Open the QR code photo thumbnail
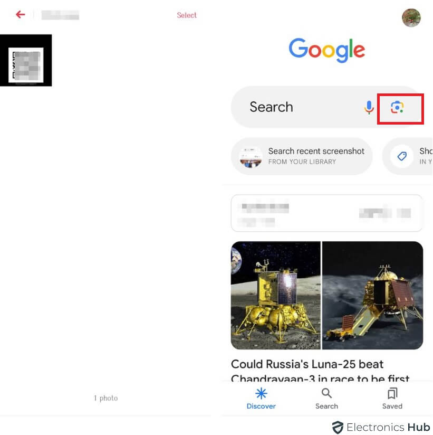433x435 pixels. click(x=26, y=60)
